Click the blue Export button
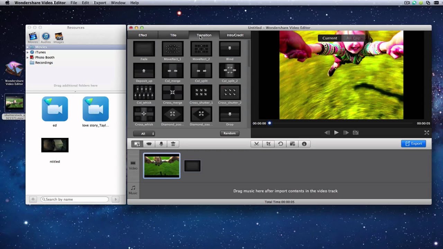 (x=414, y=144)
